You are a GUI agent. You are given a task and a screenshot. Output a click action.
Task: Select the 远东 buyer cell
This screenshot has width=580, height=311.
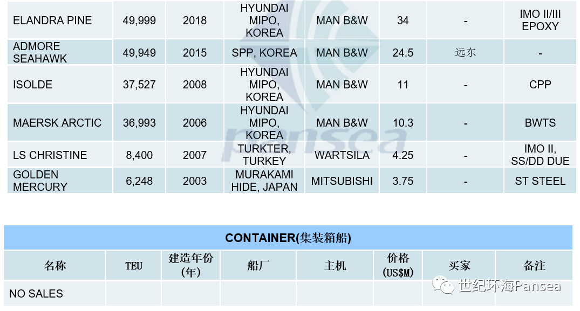click(x=465, y=52)
